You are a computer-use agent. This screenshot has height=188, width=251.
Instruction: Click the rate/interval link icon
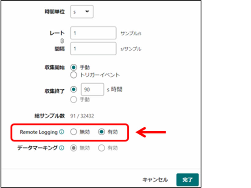(x=62, y=41)
